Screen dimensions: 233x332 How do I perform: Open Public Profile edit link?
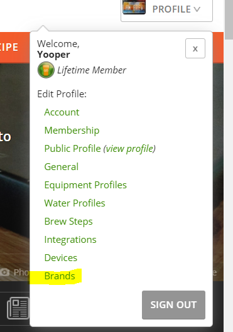(72, 149)
